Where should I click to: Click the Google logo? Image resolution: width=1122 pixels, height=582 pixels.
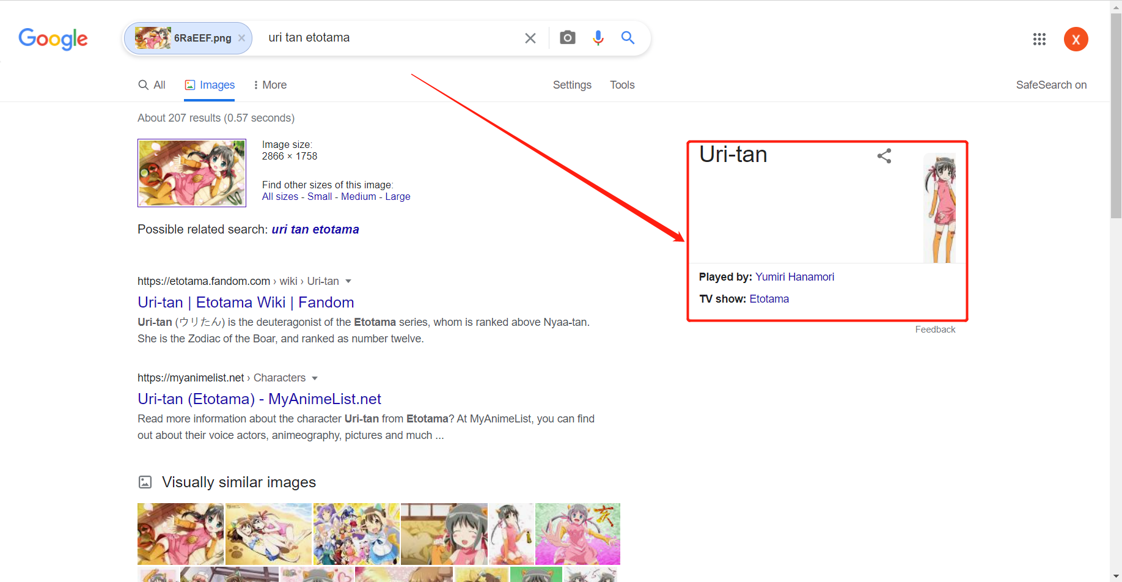[53, 39]
